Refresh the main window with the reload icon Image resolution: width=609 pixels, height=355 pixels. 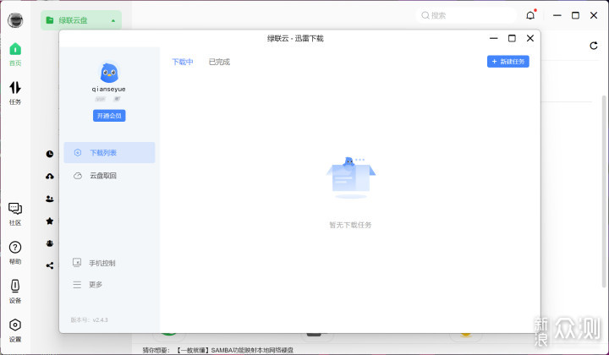[594, 46]
